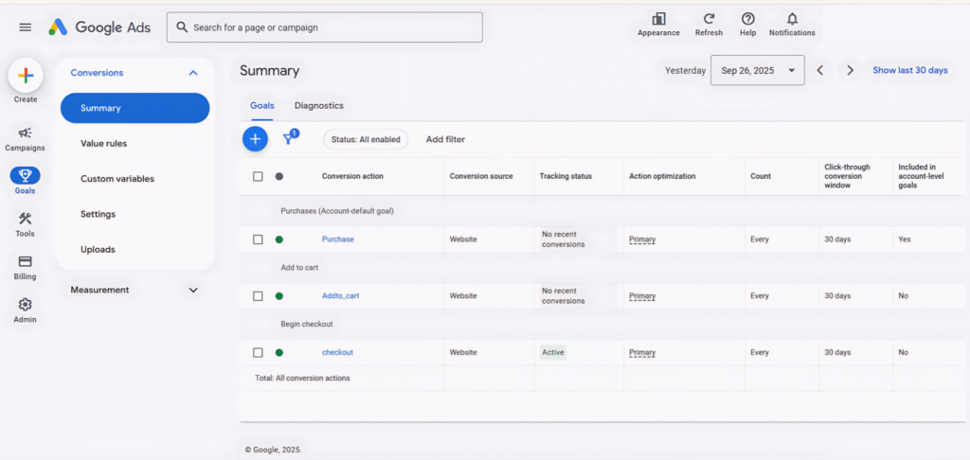Expand the Measurement section
The image size is (970, 460).
(x=193, y=290)
